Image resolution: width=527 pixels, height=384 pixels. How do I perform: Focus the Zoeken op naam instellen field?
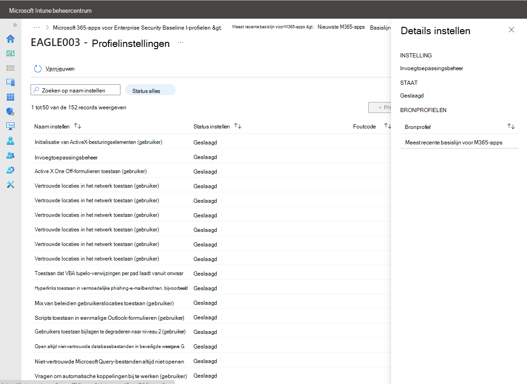coord(76,90)
